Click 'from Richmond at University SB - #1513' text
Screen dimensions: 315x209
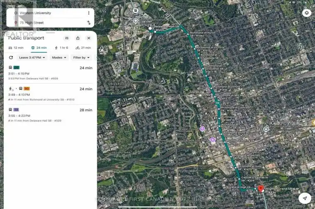click(48, 99)
